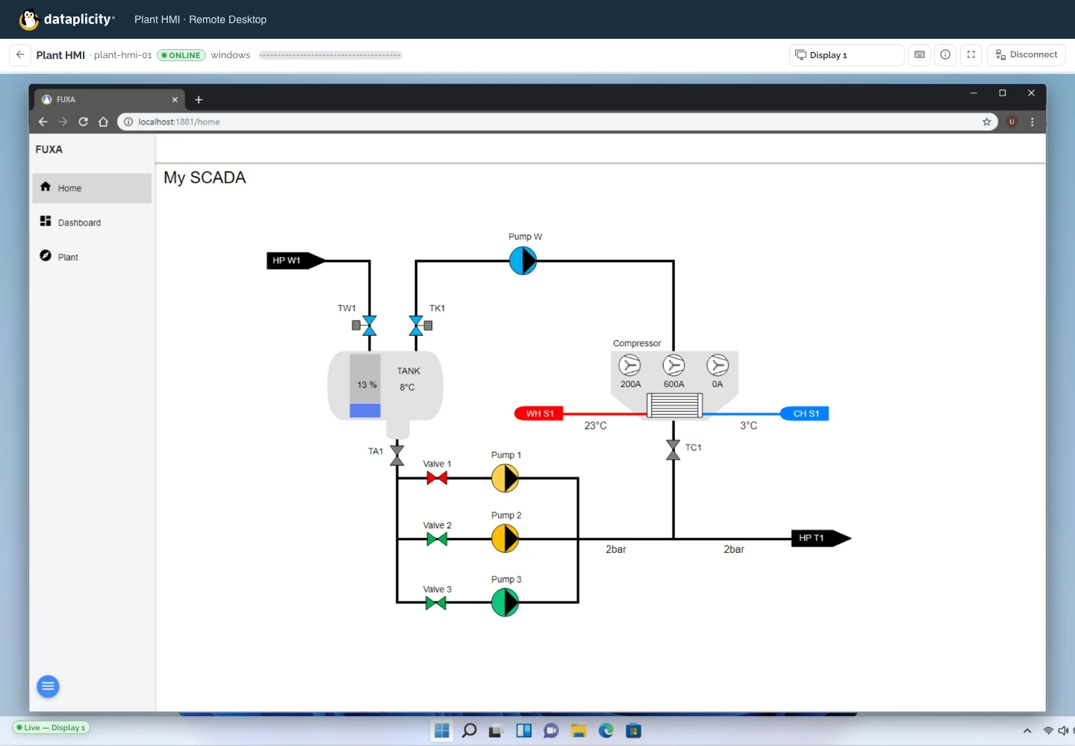Click the 200A compressor fan

[630, 365]
